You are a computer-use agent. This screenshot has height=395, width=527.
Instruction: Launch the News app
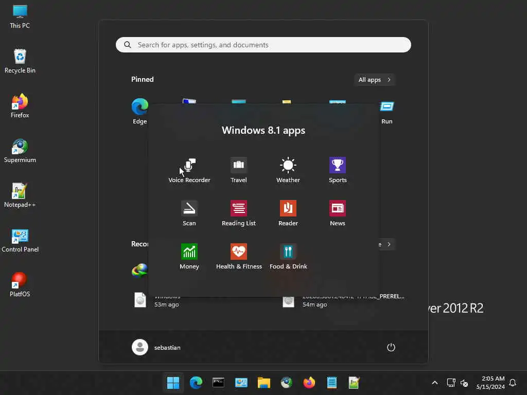click(338, 213)
